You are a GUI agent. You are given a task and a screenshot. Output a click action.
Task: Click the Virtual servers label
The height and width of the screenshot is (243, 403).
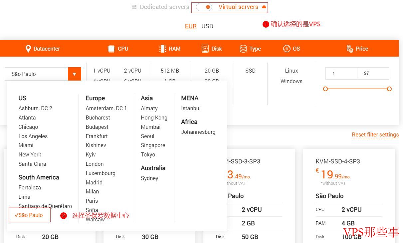238,7
